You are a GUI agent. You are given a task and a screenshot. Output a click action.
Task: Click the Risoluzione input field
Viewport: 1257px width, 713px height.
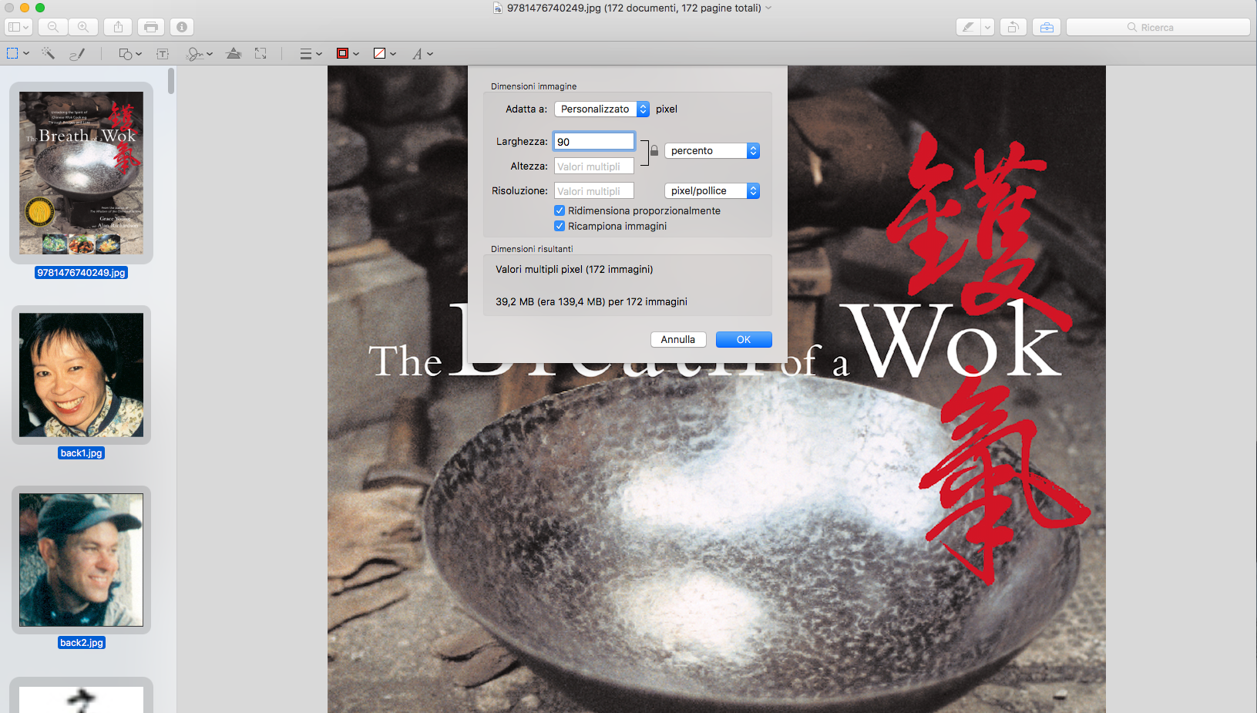pyautogui.click(x=594, y=191)
